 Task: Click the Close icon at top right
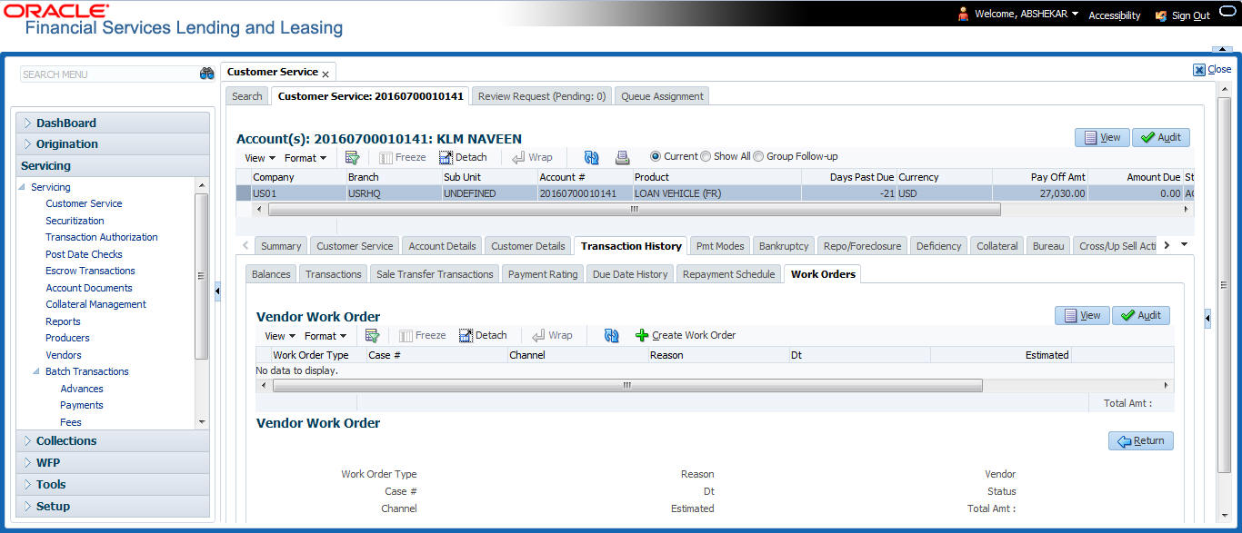(1199, 70)
